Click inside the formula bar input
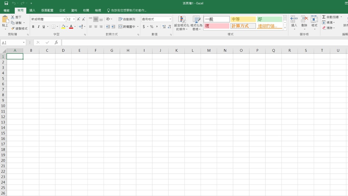348x196 pixels. [x=203, y=43]
